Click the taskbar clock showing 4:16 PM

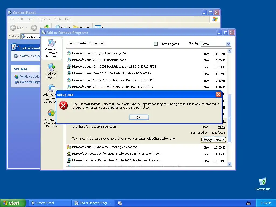(266, 203)
